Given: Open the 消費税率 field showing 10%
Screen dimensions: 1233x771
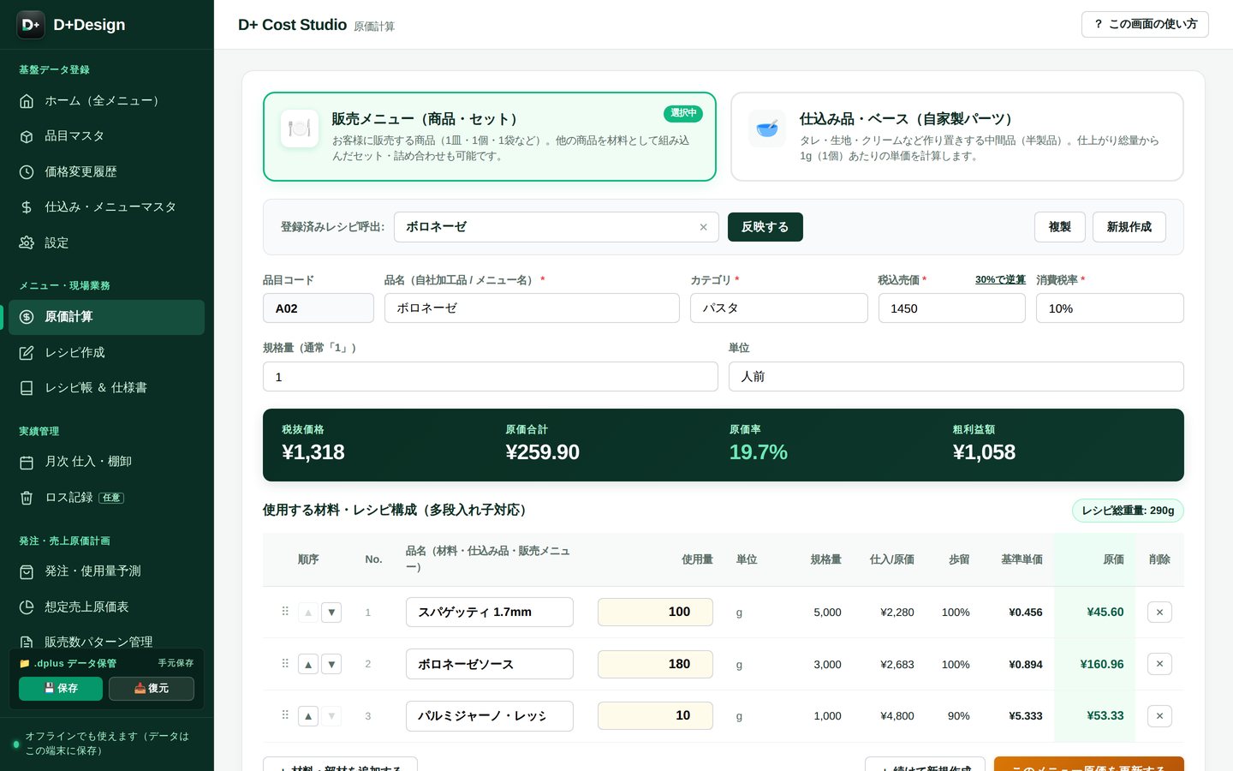Looking at the screenshot, I should click(1110, 308).
